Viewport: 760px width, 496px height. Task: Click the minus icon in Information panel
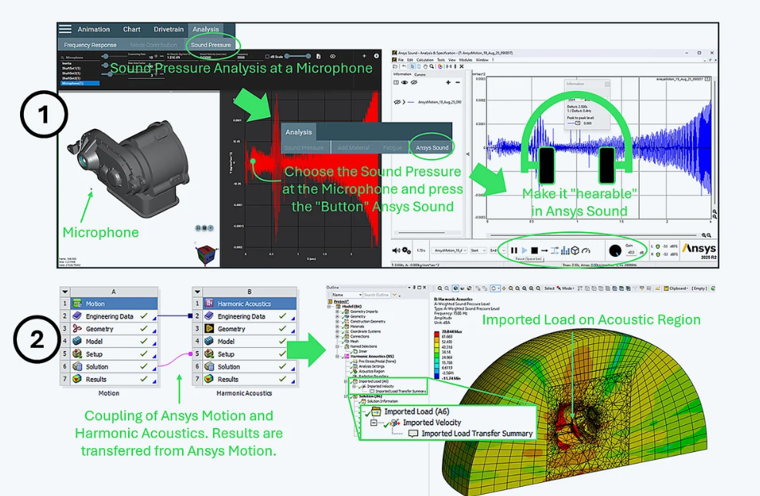[457, 83]
